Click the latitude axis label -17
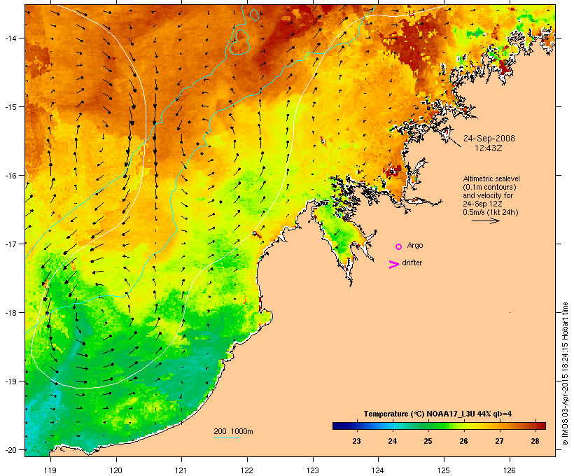 [10, 244]
